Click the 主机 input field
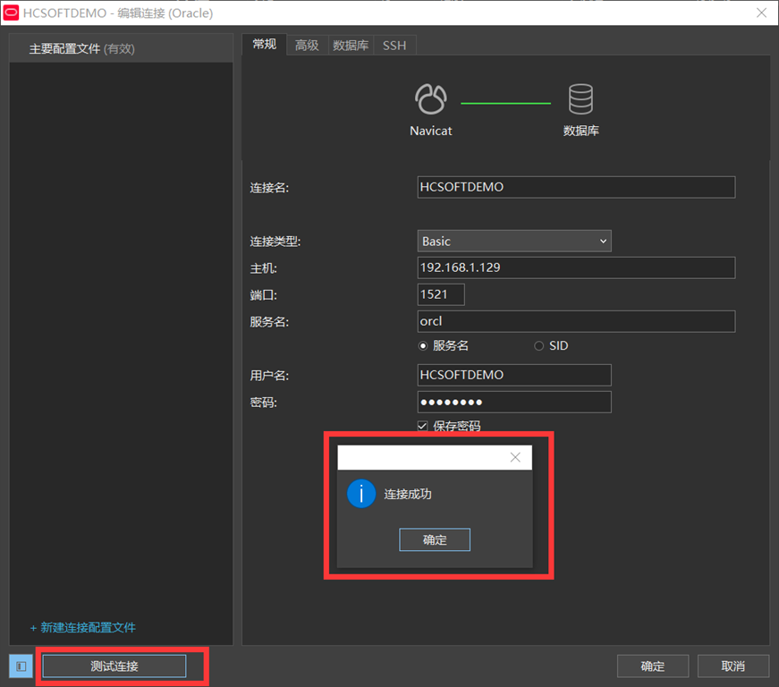The image size is (779, 687). click(x=576, y=267)
